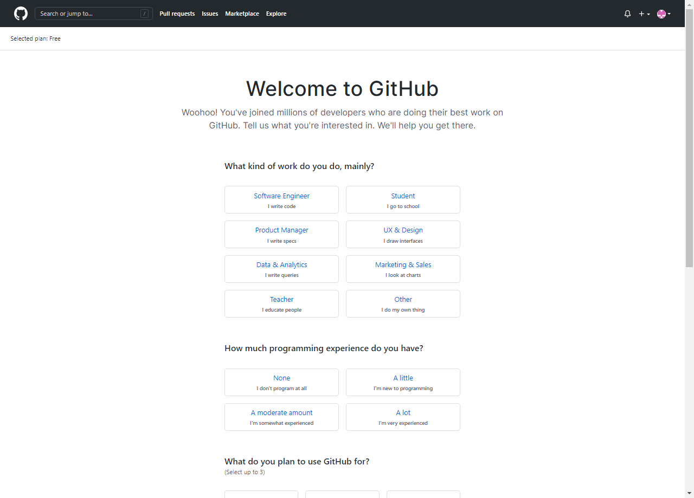Expand the plus create-new dropdown
Image resolution: width=694 pixels, height=498 pixels.
point(644,14)
